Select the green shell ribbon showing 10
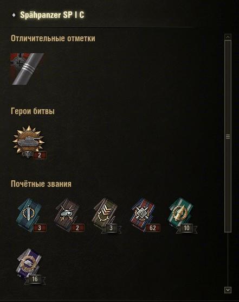239x302 pixels. 182,215
